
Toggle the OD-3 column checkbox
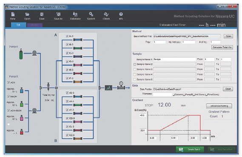click(67, 118)
